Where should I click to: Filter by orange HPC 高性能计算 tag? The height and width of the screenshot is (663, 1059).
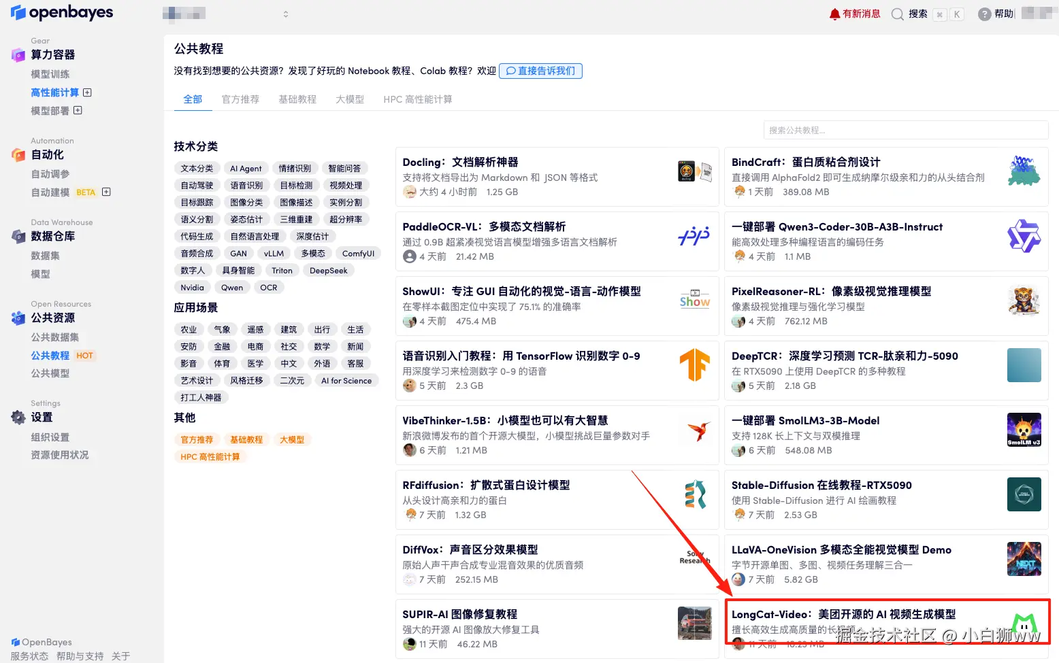(210, 457)
